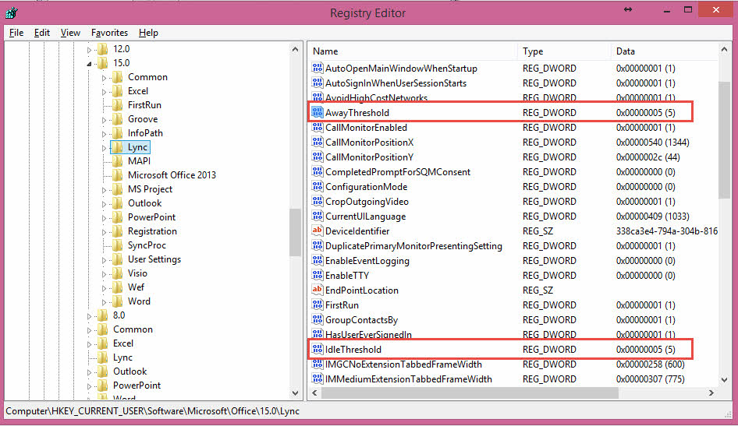This screenshot has width=738, height=426.
Task: Open the Favorites menu
Action: pos(110,33)
